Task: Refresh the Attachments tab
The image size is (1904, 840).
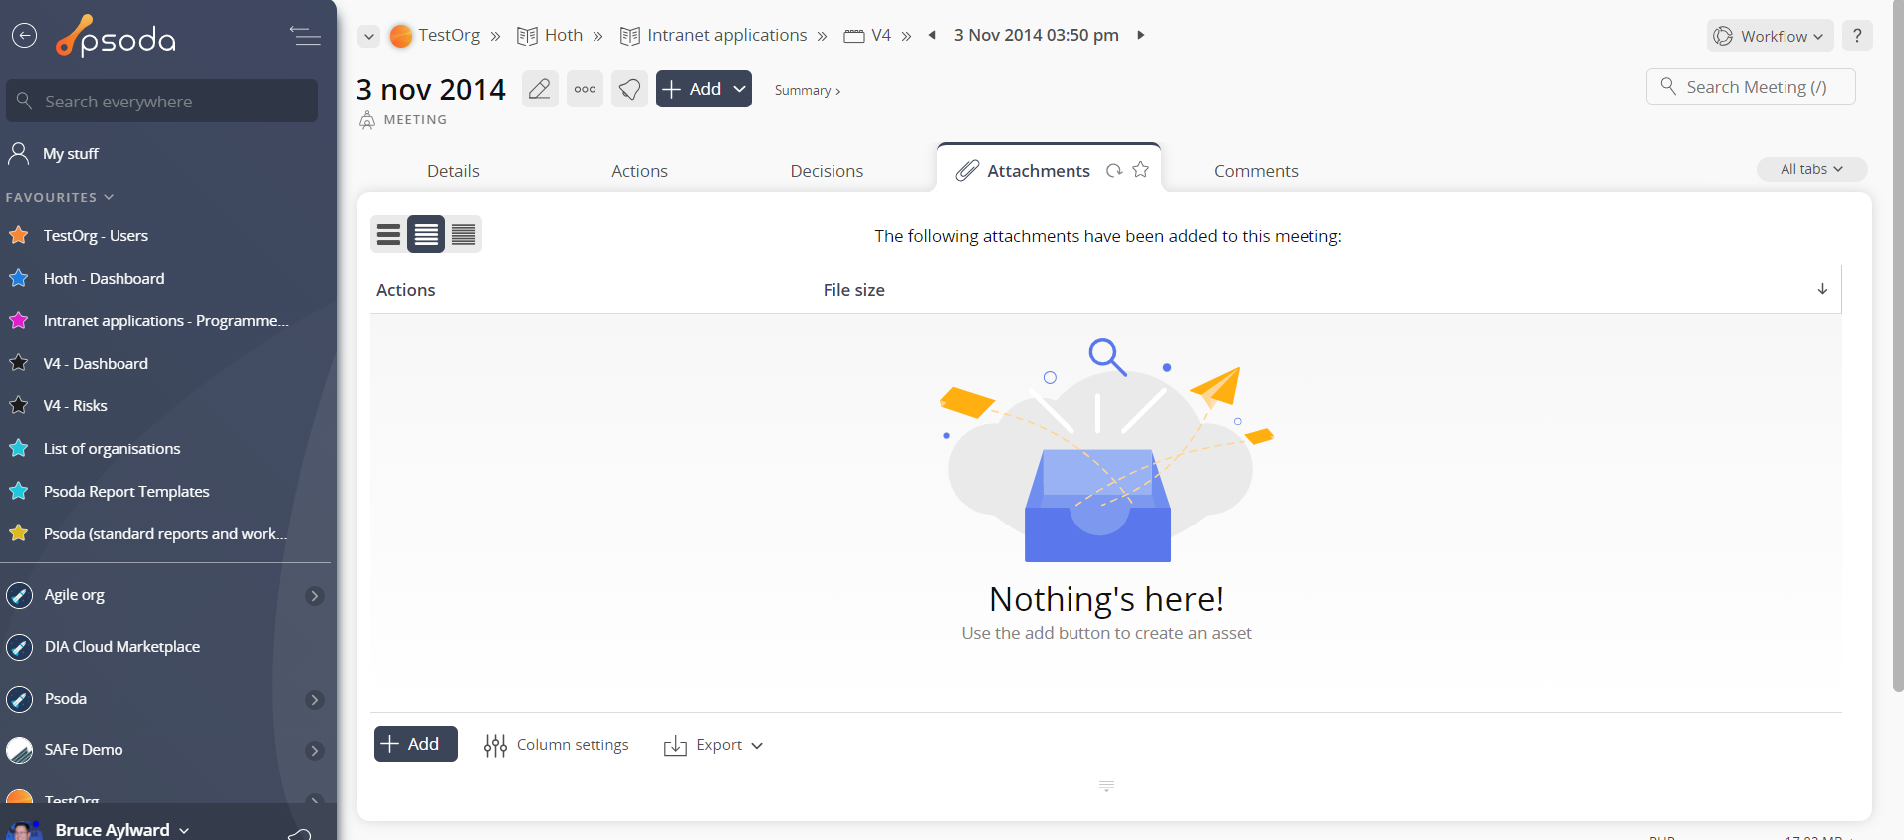Action: [1114, 171]
